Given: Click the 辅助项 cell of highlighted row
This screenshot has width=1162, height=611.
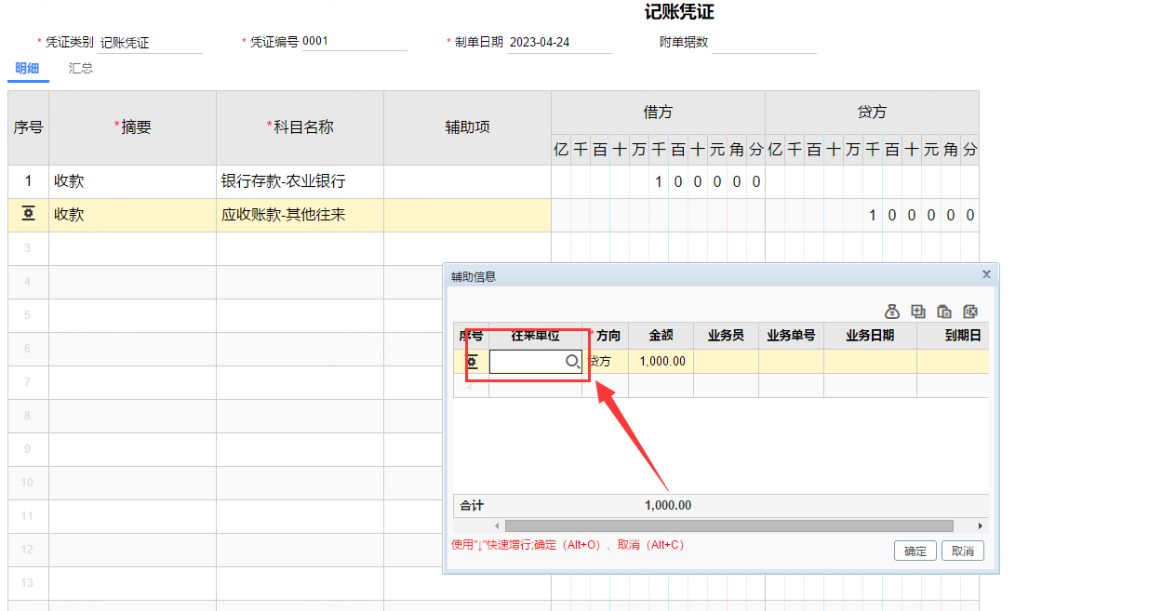Looking at the screenshot, I should pos(467,215).
